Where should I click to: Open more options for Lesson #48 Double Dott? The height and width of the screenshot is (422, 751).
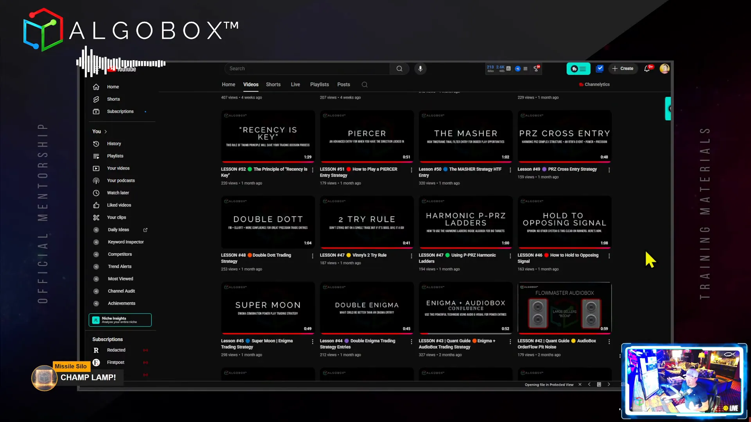pyautogui.click(x=312, y=256)
